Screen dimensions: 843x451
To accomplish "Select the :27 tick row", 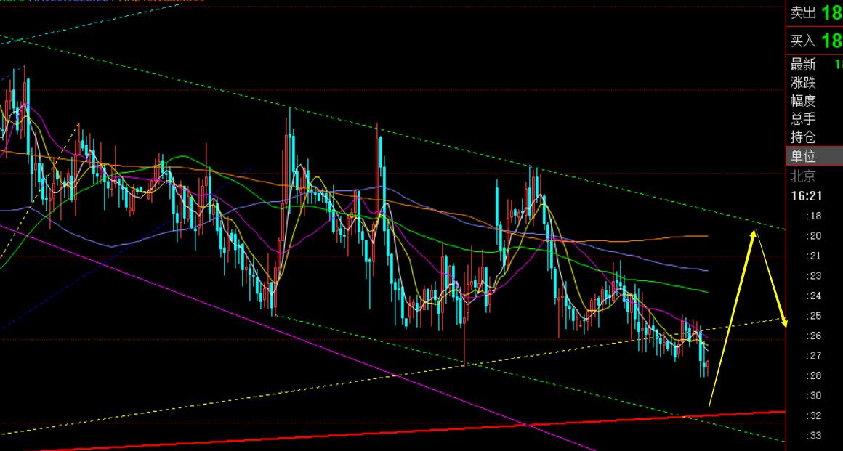I will click(x=815, y=356).
